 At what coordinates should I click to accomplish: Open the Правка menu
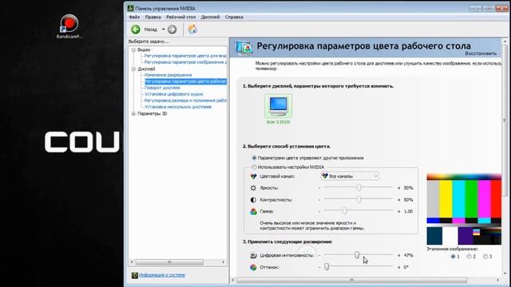[153, 17]
